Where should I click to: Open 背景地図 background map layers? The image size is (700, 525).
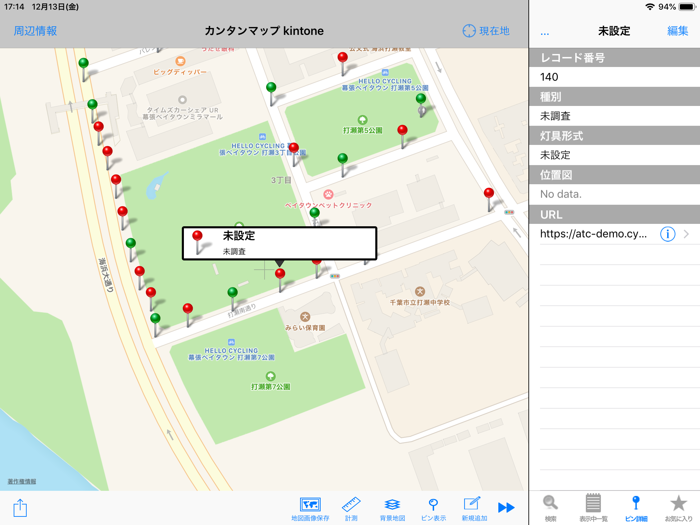click(392, 509)
